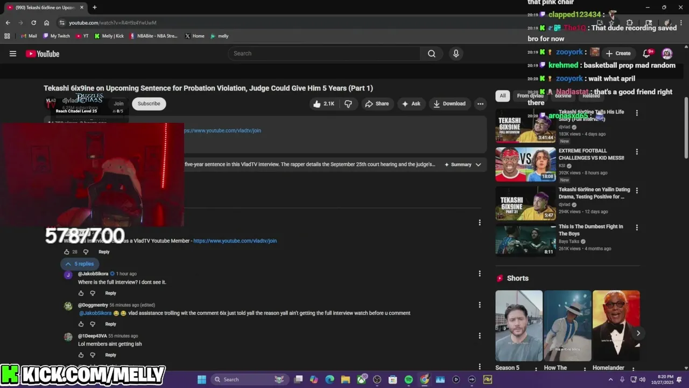Image resolution: width=689 pixels, height=388 pixels.
Task: Close the Tekashi 6ix9ine browser tab
Action: pyautogui.click(x=82, y=8)
